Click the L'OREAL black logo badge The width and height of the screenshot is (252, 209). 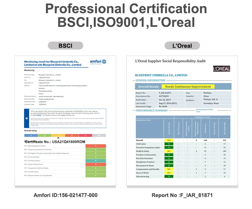(221, 69)
